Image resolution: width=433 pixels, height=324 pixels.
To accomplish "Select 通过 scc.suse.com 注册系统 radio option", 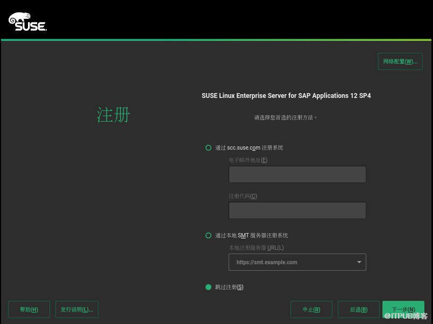I will pos(209,147).
